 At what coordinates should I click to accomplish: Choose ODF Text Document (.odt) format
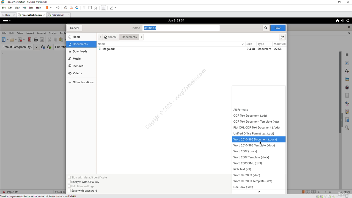(x=258, y=116)
